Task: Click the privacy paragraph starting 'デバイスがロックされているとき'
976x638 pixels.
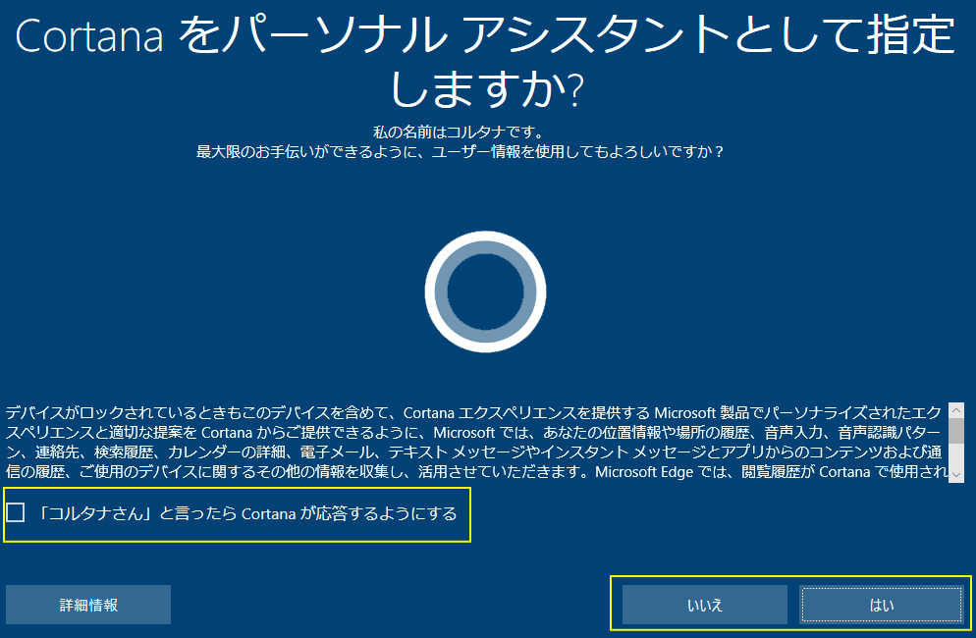Action: tap(475, 443)
